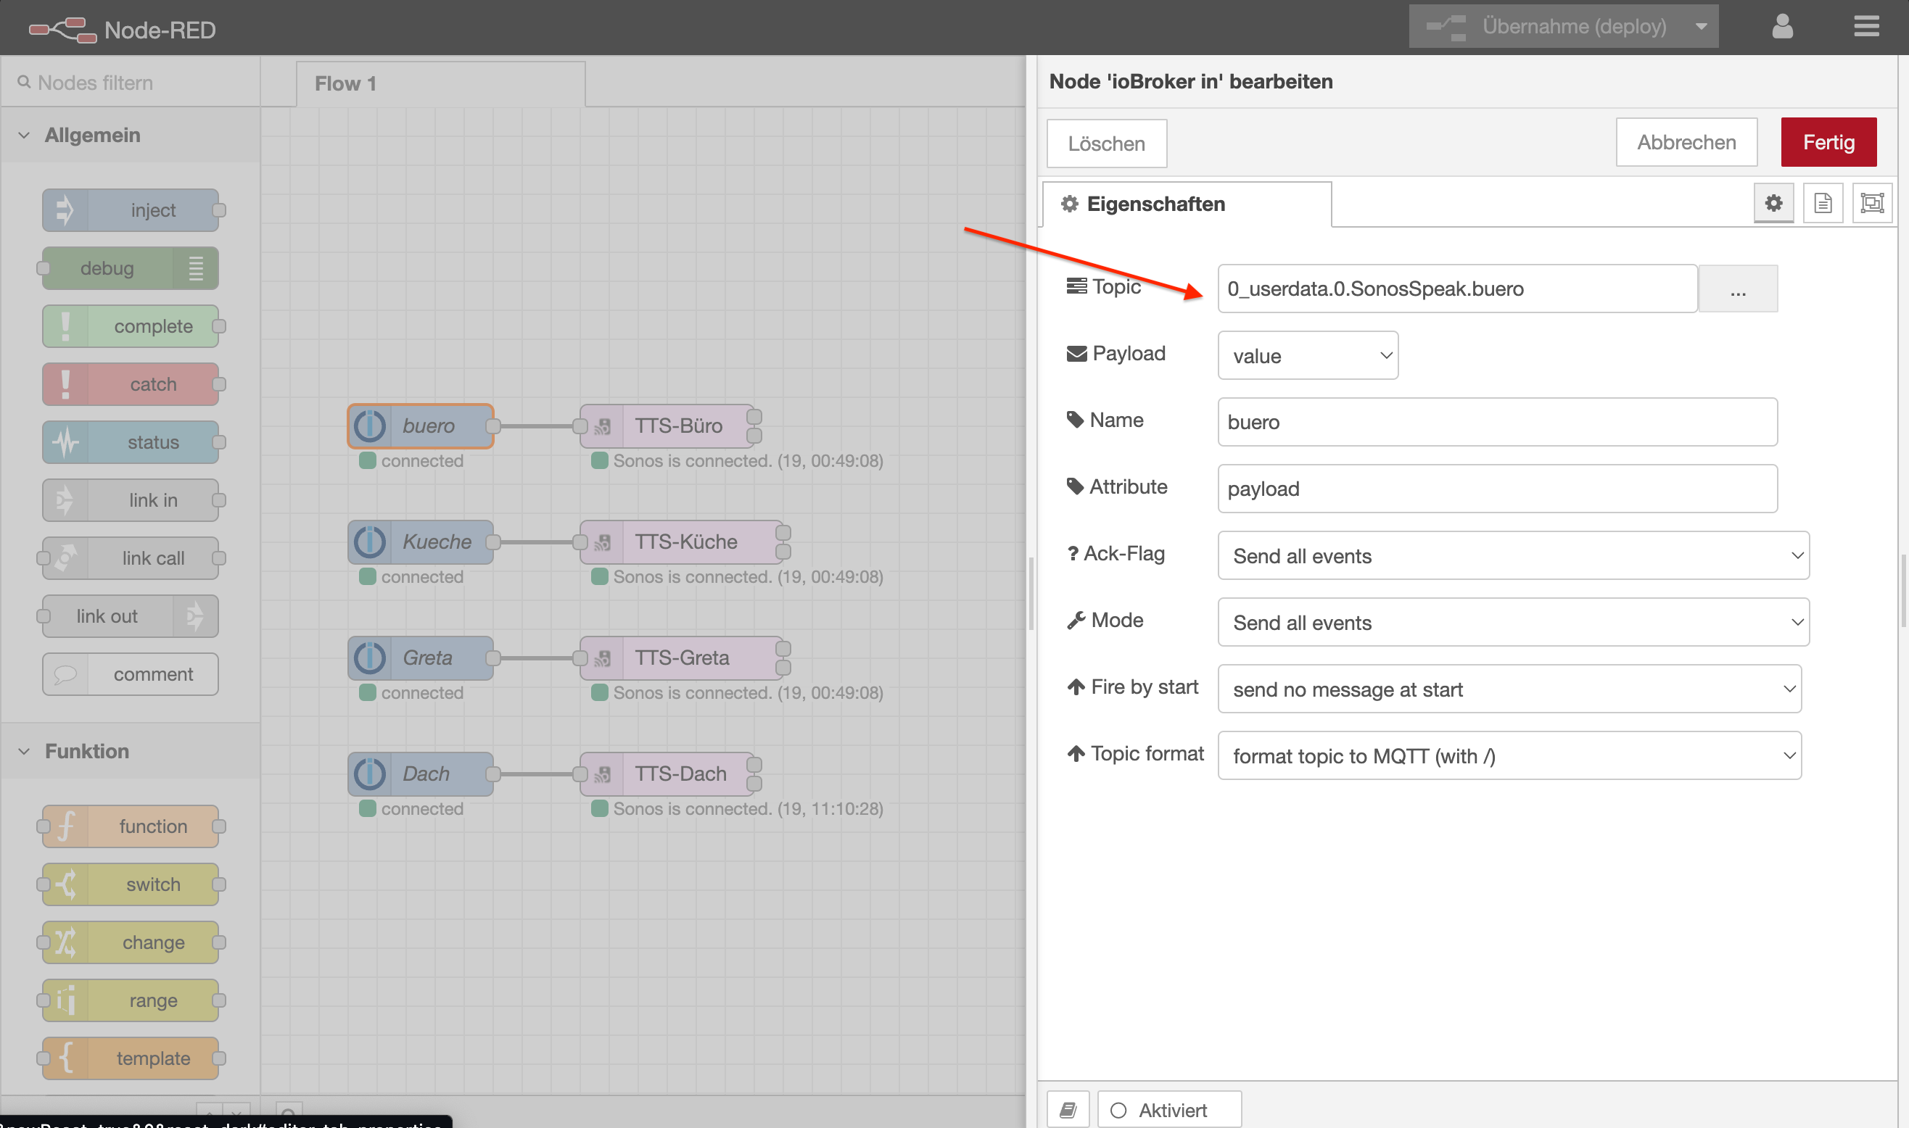Open node properties gear icon

(x=1773, y=203)
